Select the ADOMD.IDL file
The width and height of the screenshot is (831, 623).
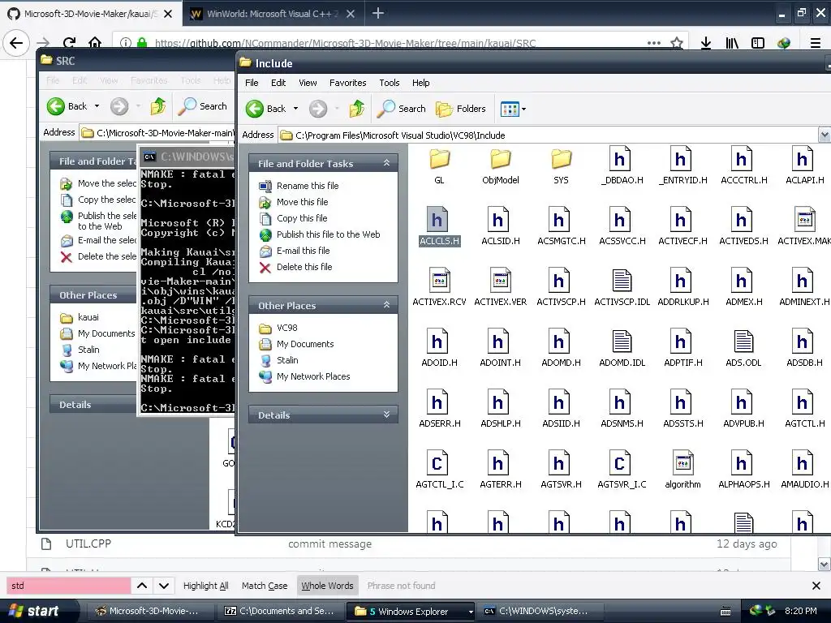(x=622, y=348)
